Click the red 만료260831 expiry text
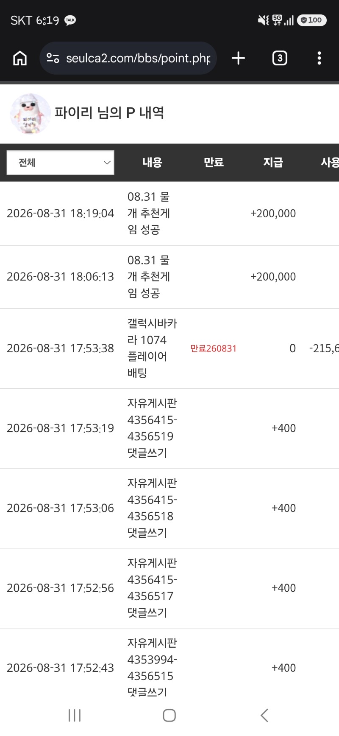The image size is (339, 736). click(x=214, y=348)
